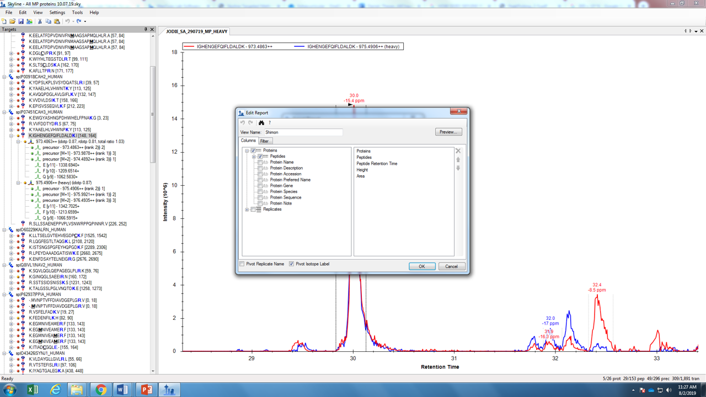Click the View Name text field

point(303,132)
